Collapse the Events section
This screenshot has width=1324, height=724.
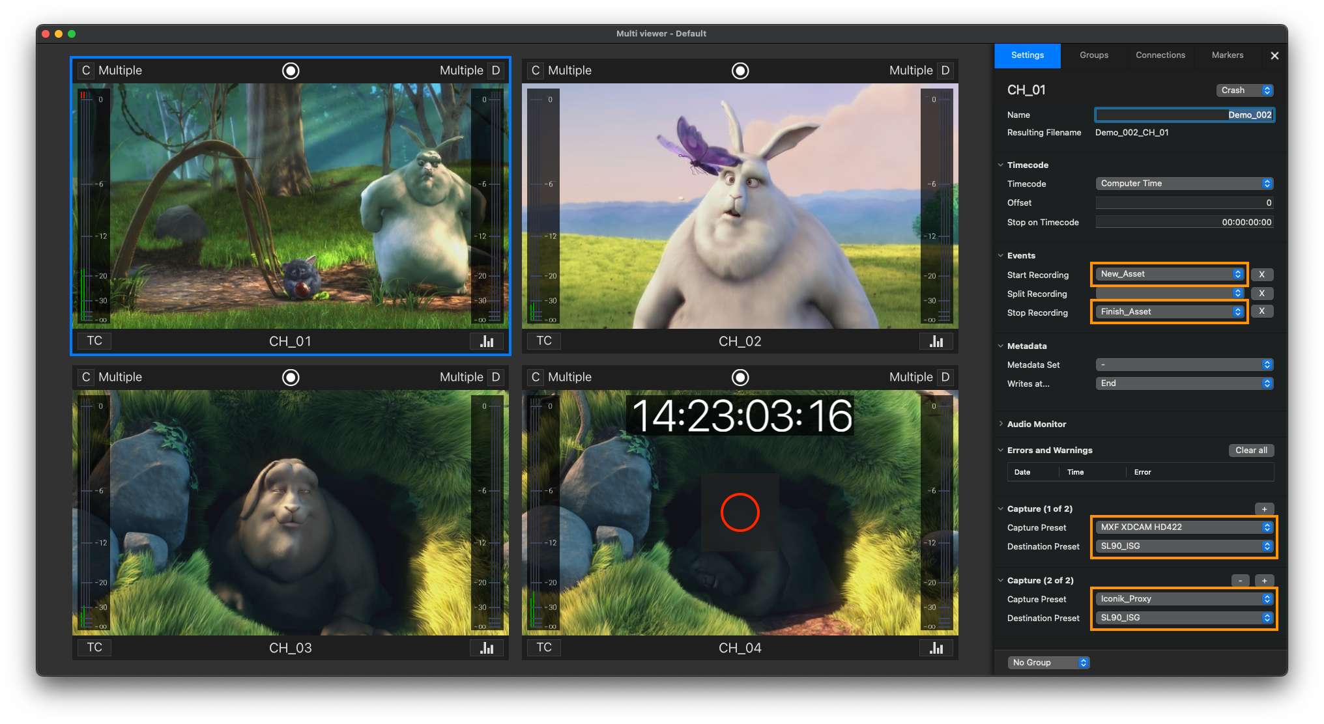click(x=1001, y=255)
